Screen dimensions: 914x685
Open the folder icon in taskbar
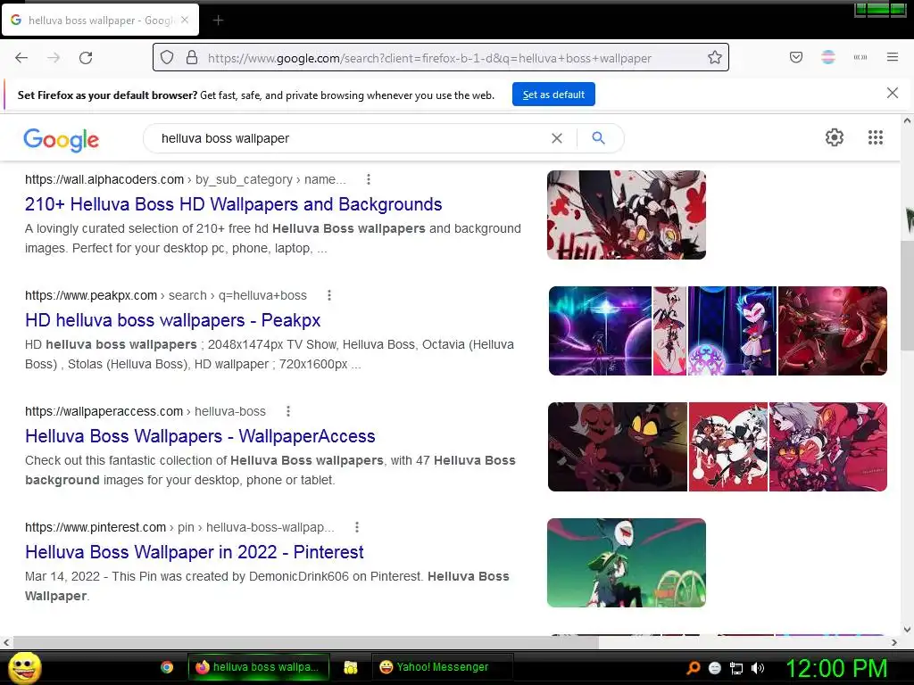coord(350,667)
